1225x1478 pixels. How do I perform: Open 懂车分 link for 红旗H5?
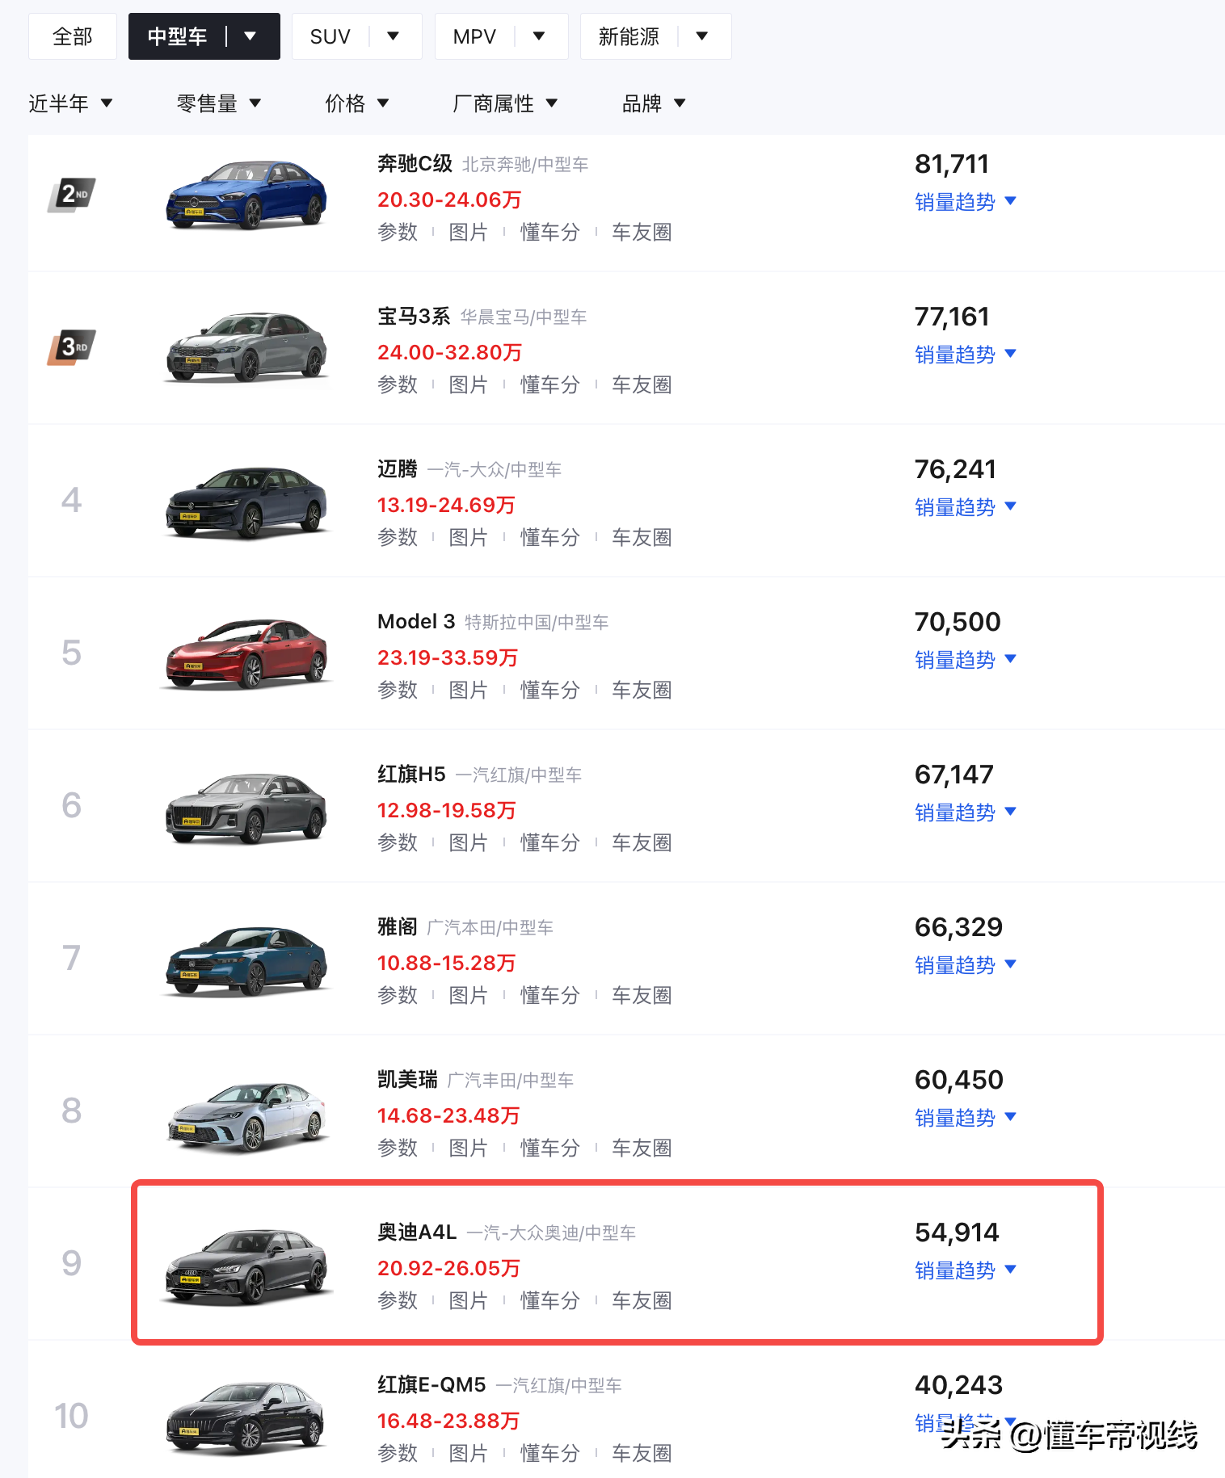coord(549,843)
